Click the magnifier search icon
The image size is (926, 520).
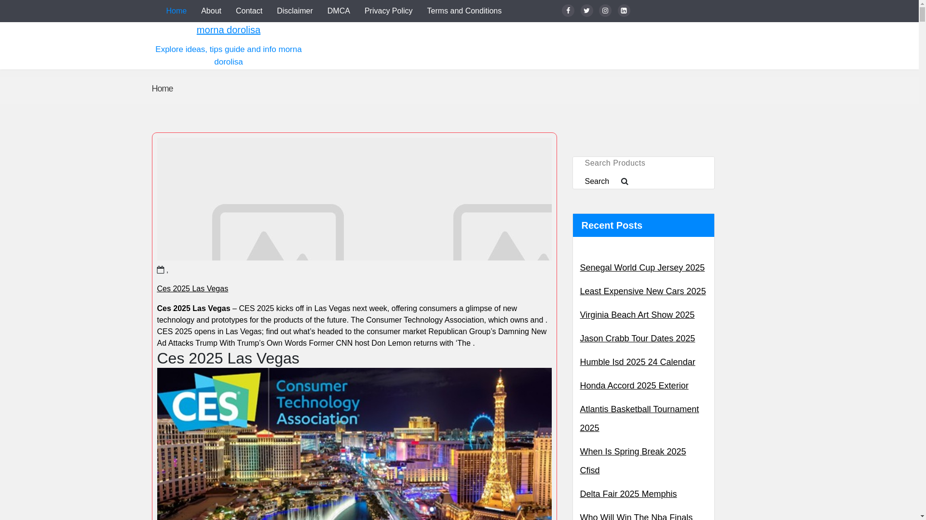(x=625, y=182)
